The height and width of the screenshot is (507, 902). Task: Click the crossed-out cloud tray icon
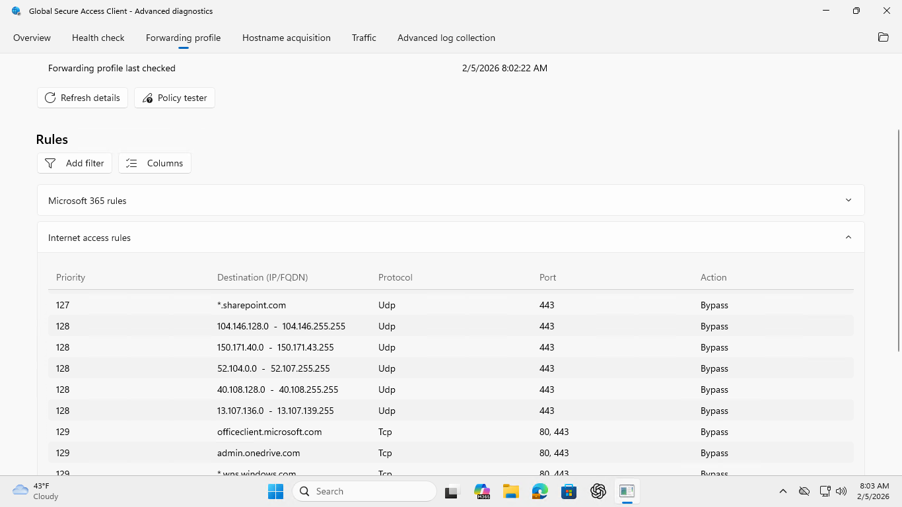pyautogui.click(x=804, y=491)
